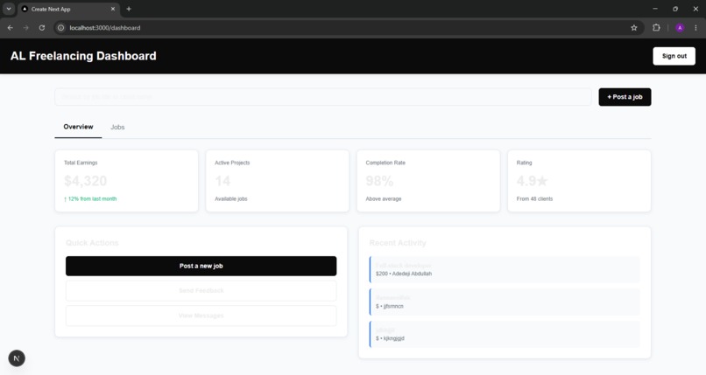Click the Send Feedback button
The image size is (706, 375).
pos(201,290)
